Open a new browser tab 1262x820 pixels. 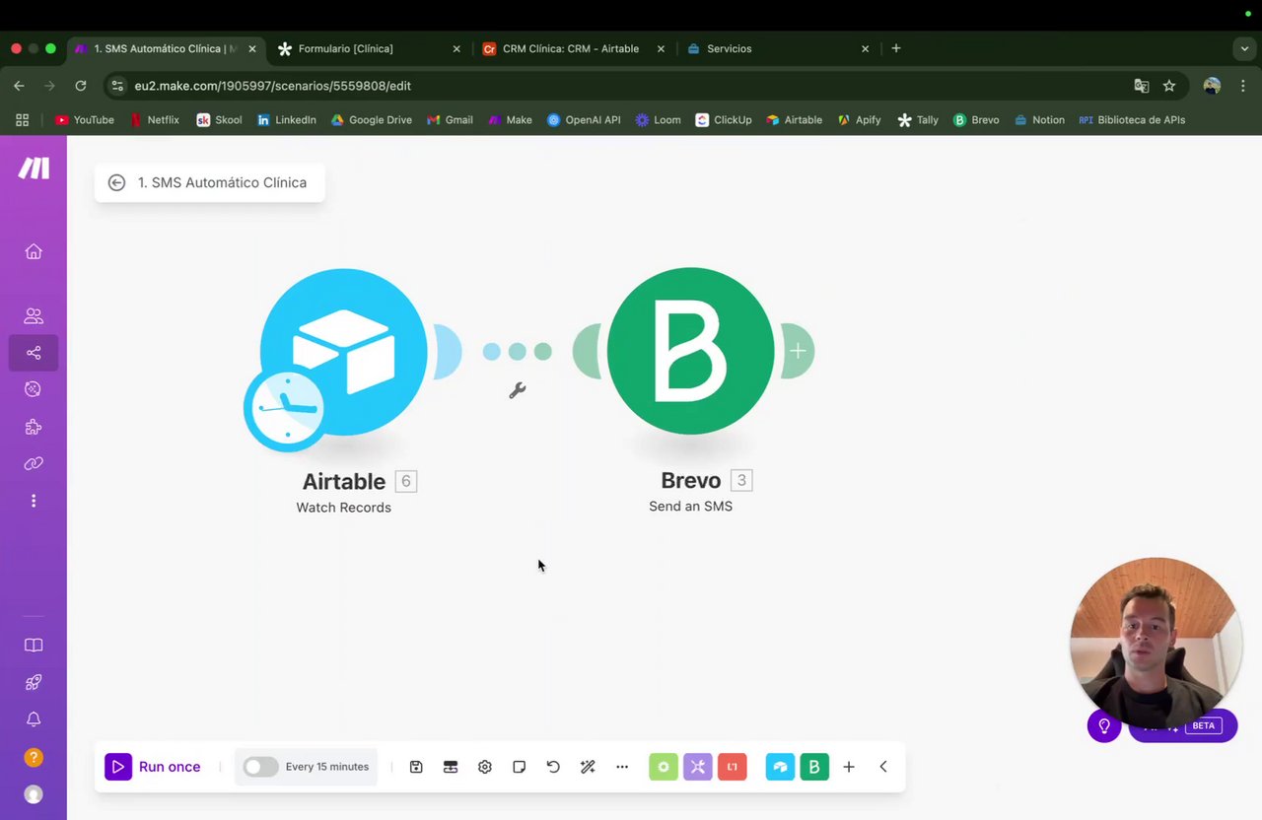coord(895,48)
